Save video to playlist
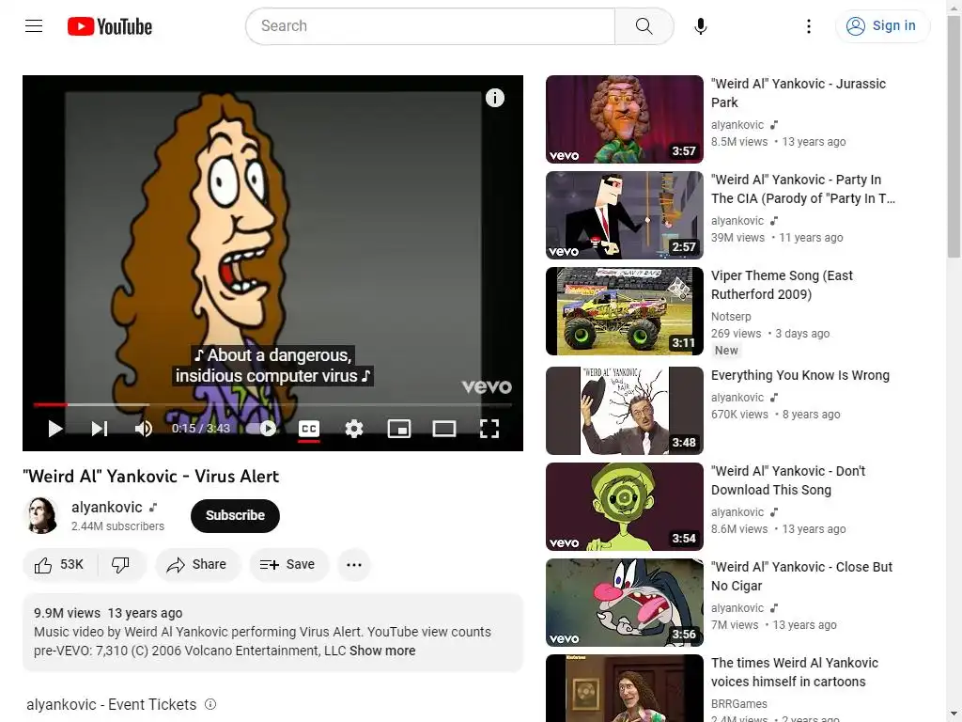This screenshot has width=962, height=722. pos(288,565)
